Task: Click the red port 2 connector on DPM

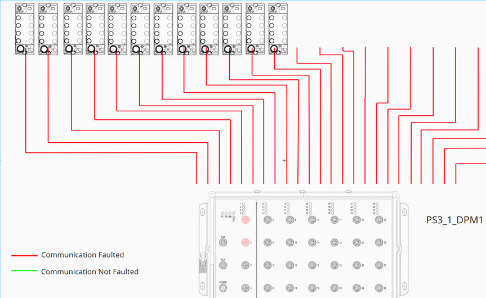Action: click(246, 242)
